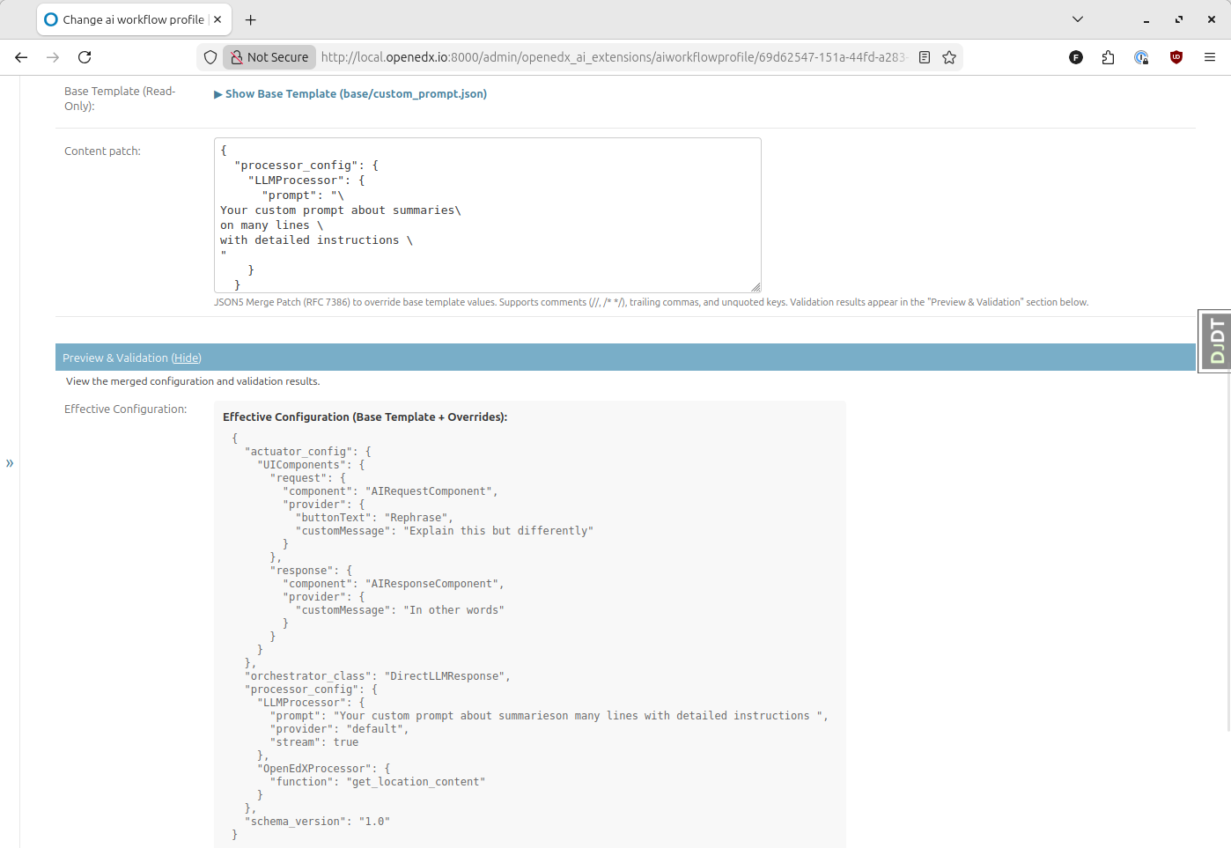The width and height of the screenshot is (1231, 848).
Task: Click the "function": "get_location_content" line
Action: pyautogui.click(x=378, y=782)
